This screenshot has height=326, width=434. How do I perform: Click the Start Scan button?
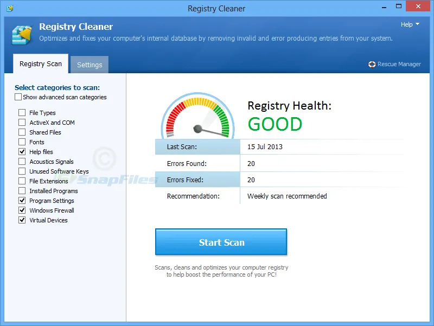click(221, 242)
